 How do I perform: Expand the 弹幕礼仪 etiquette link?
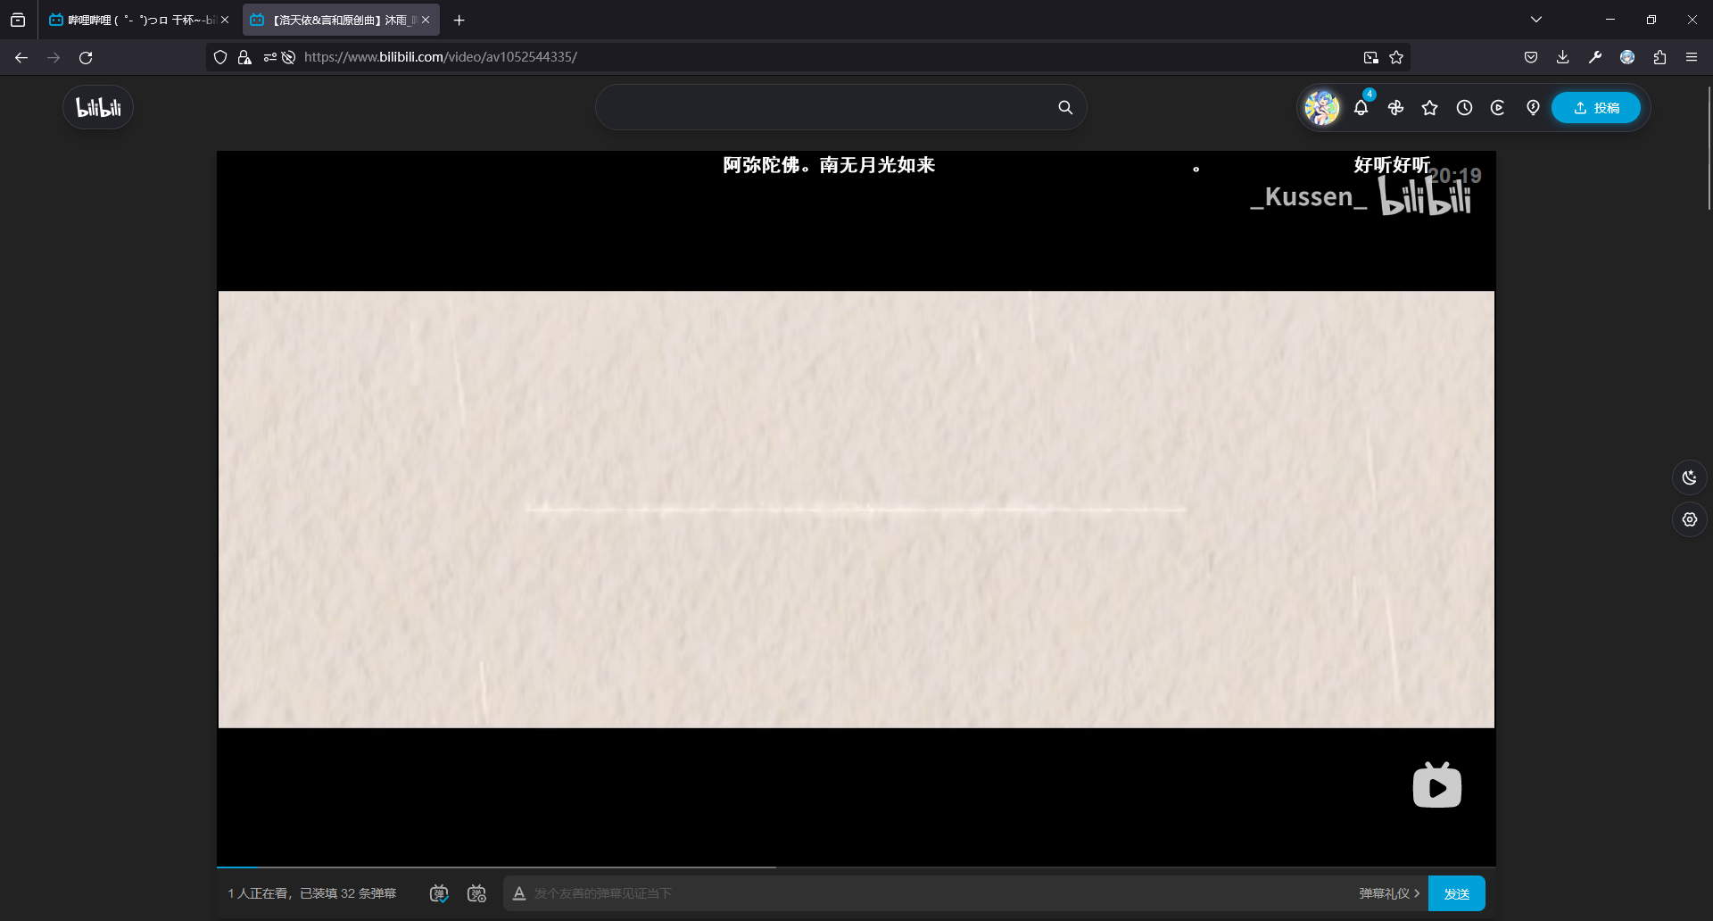(1389, 893)
